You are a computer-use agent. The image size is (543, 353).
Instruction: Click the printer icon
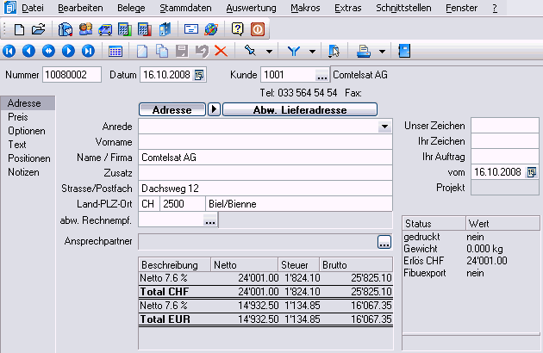pyautogui.click(x=365, y=52)
